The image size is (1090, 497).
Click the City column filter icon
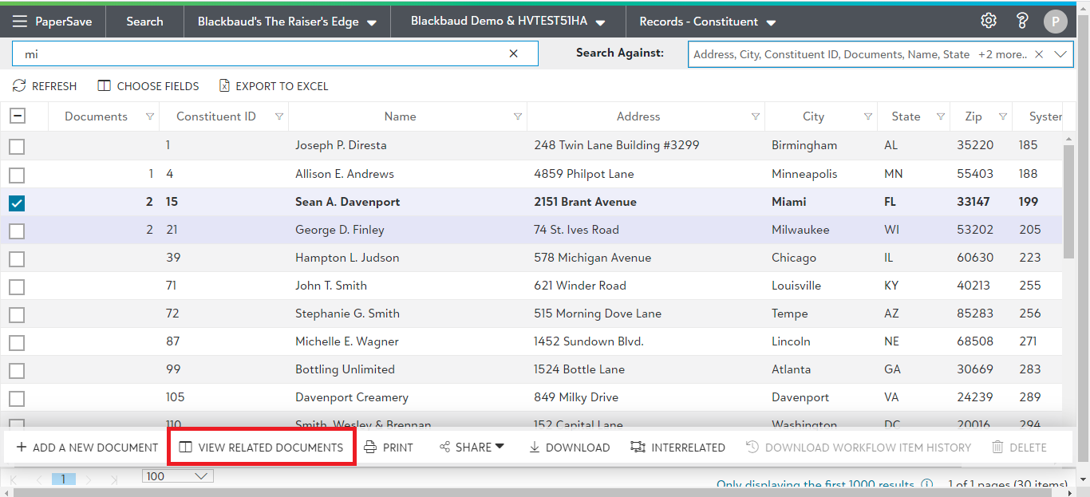click(x=867, y=116)
